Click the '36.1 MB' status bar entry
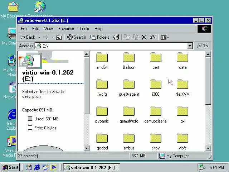The height and width of the screenshot is (172, 229). [x=138, y=156]
